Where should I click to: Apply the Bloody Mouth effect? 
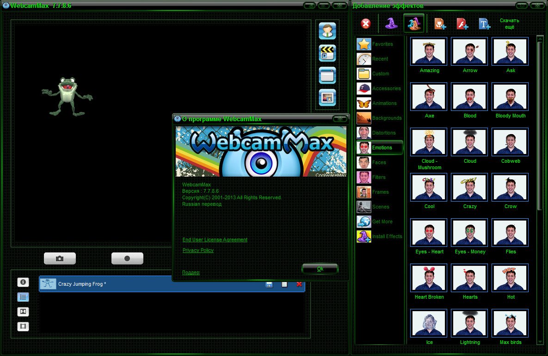coord(510,97)
